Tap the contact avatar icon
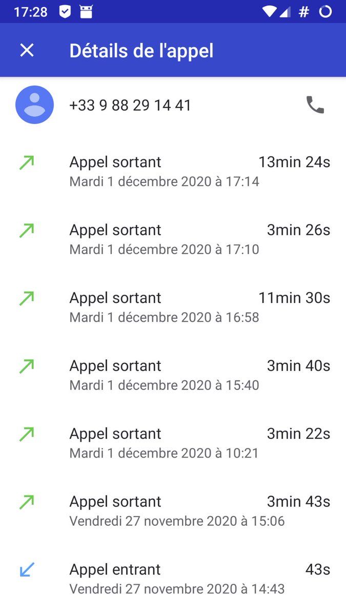Image resolution: width=346 pixels, height=615 pixels. [x=34, y=105]
